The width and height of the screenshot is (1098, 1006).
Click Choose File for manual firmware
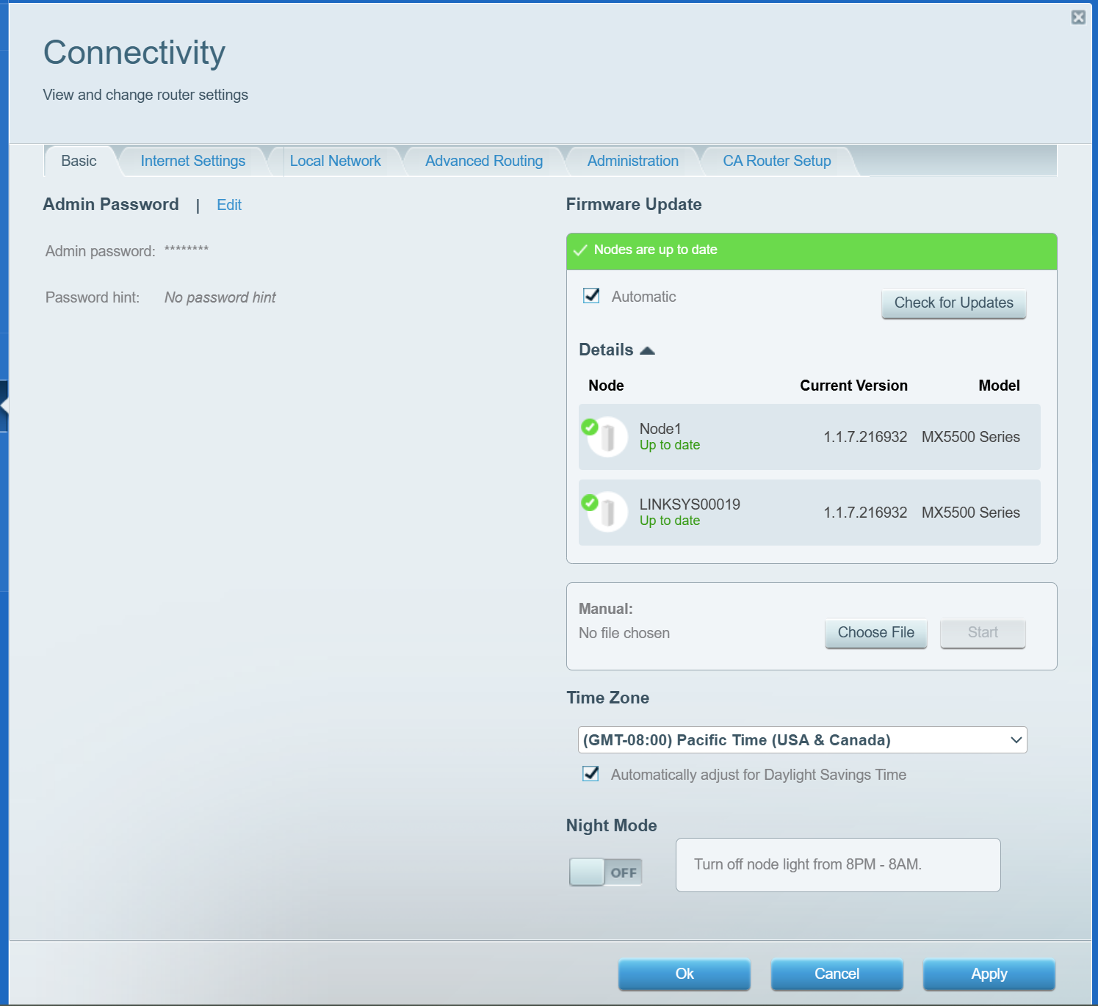click(876, 633)
